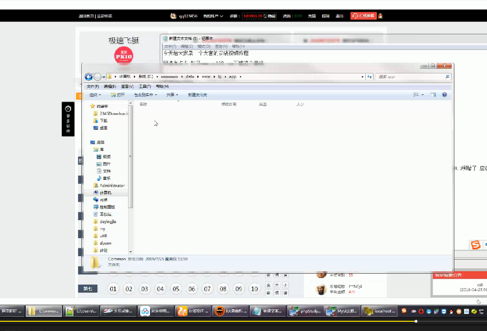
Task: Open the 文件(F) menu in Explorer
Action: [93, 86]
